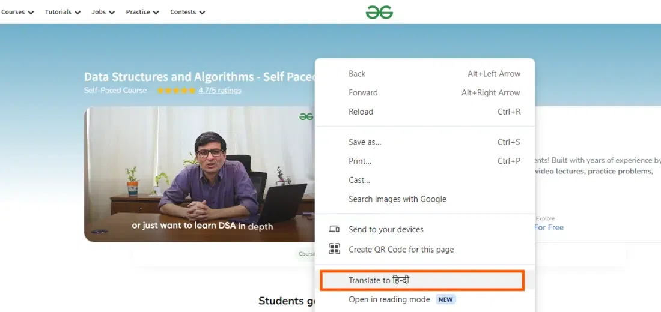Open the Practice dropdown menu
The height and width of the screenshot is (312, 661).
click(142, 12)
